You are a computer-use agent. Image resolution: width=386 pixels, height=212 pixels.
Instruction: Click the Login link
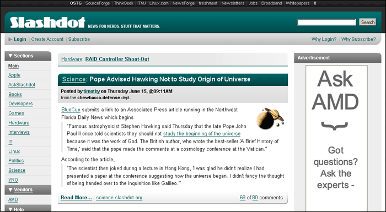tap(20, 39)
